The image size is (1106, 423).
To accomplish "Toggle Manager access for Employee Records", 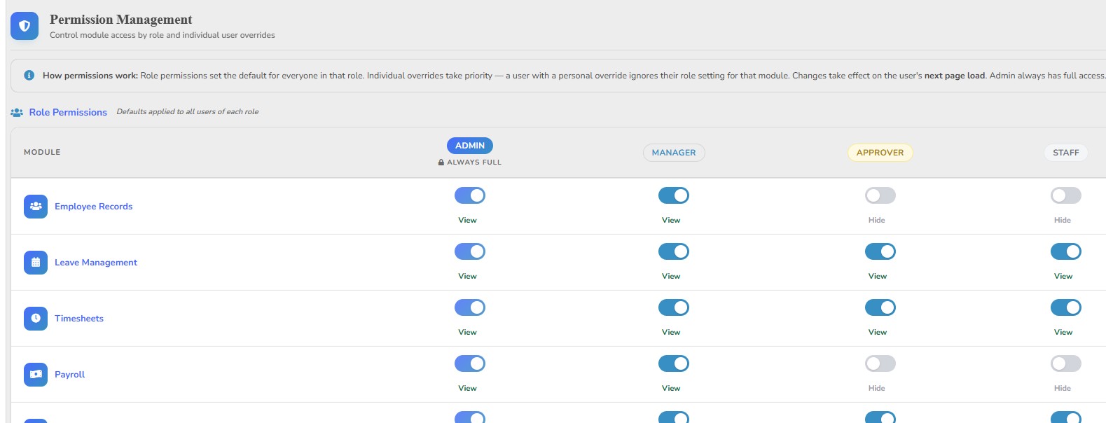I will point(674,195).
